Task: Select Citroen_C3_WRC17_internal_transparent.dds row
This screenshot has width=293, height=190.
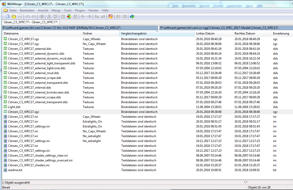Action: pos(148,102)
